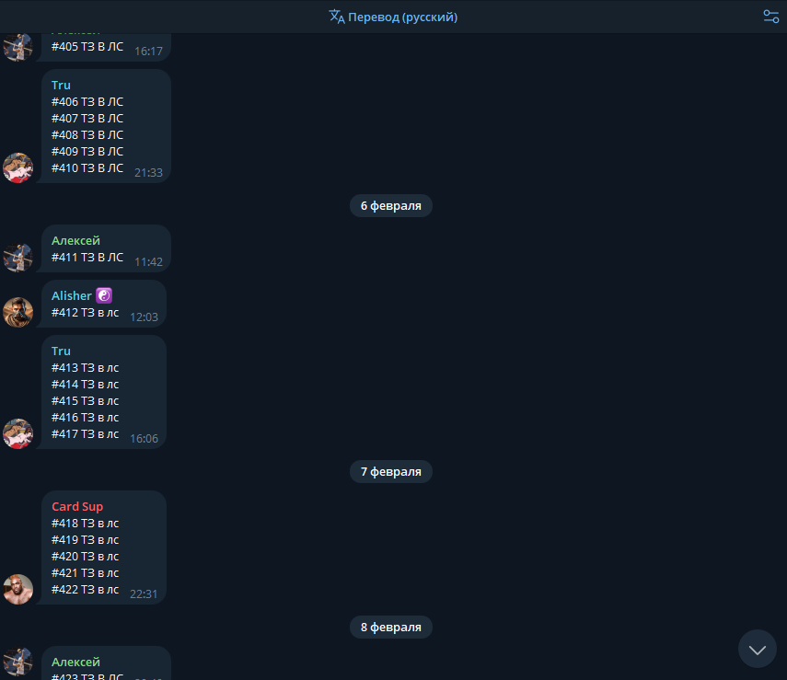The width and height of the screenshot is (787, 680).
Task: Open Алексей avatar beside #411 message
Action: (18, 257)
